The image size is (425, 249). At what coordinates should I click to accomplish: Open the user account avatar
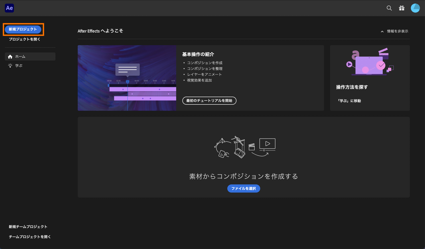tap(415, 8)
